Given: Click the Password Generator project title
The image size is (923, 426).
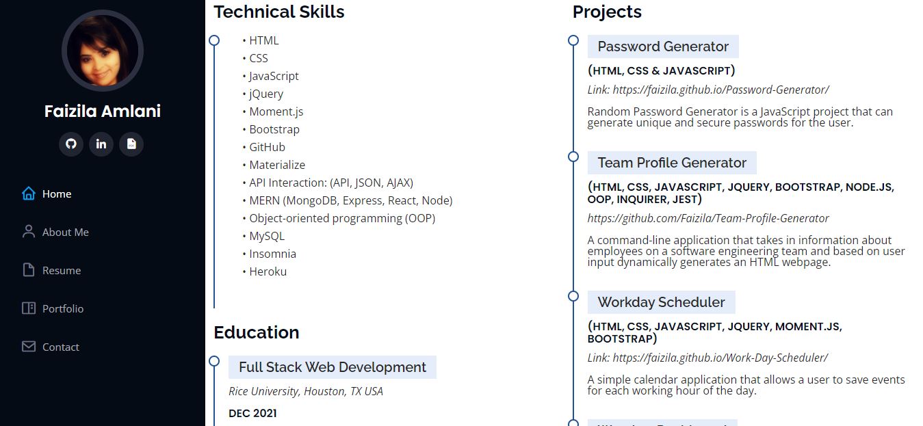Looking at the screenshot, I should (663, 46).
